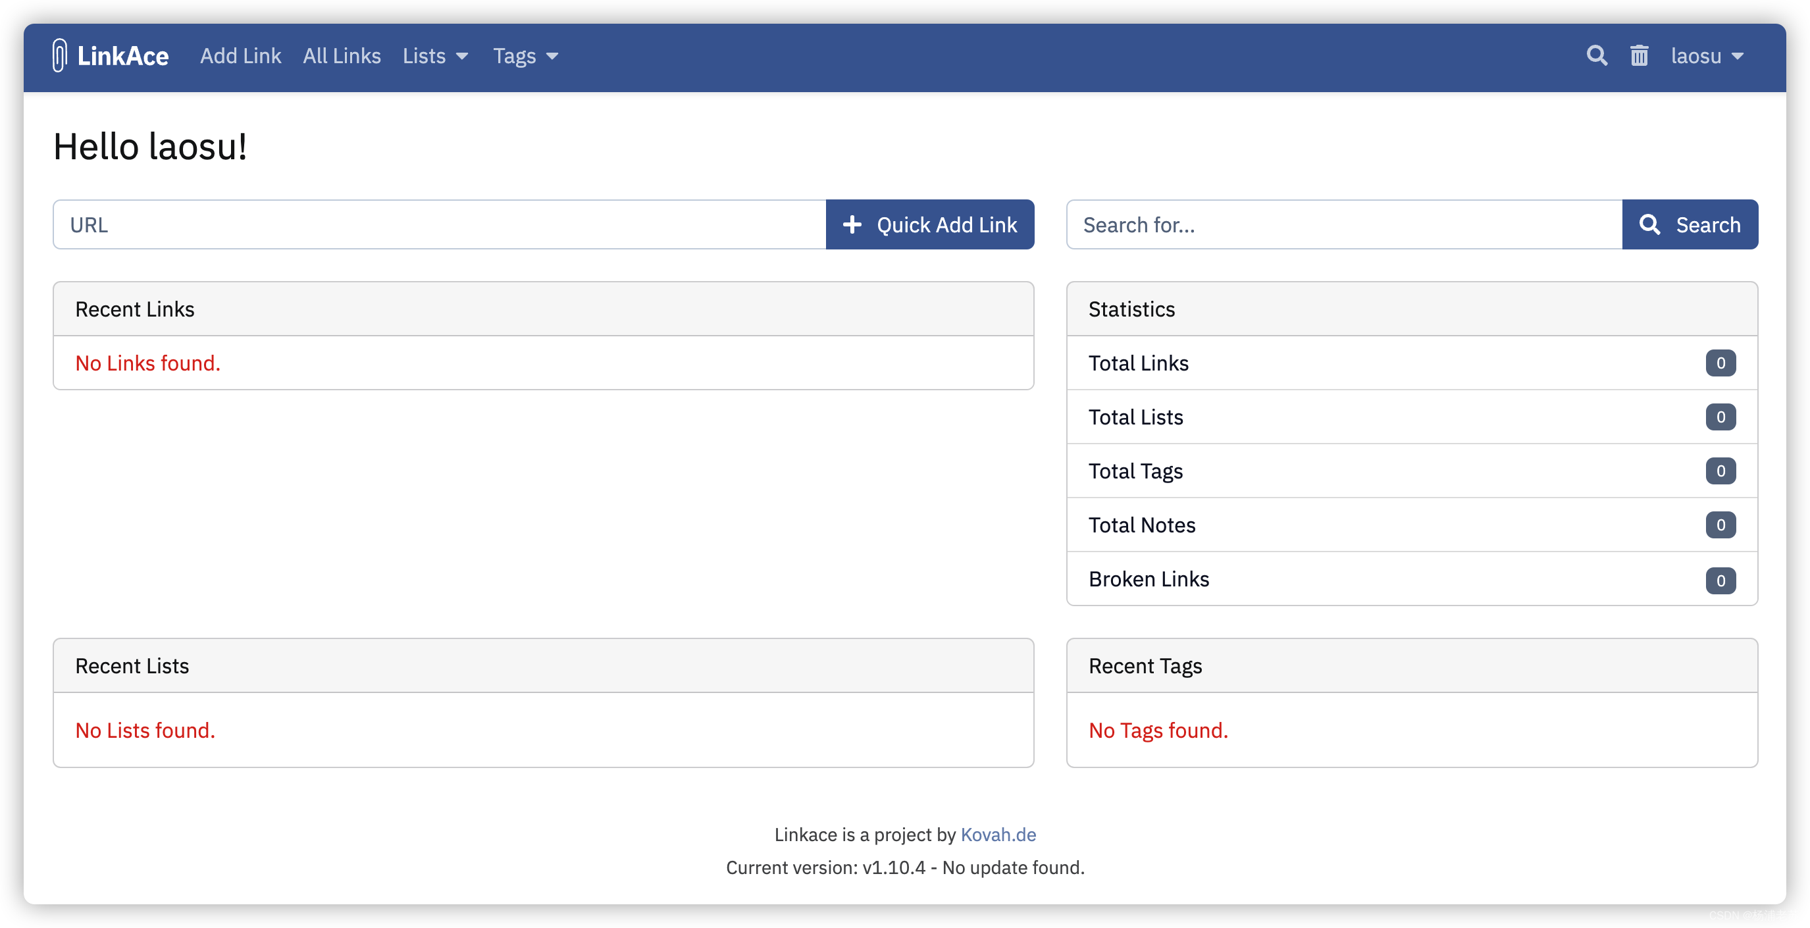Open search via navbar magnifier icon

pyautogui.click(x=1596, y=55)
